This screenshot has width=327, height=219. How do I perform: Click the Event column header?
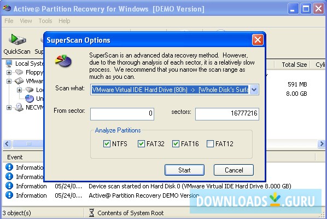pyautogui.click(x=15, y=157)
